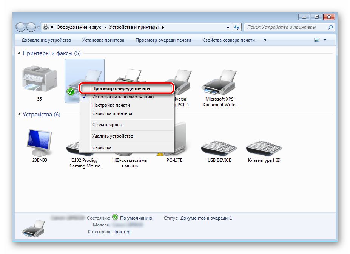Expand the toolbar overflow chevron
Image resolution: width=350 pixels, height=254 pixels.
(265, 40)
